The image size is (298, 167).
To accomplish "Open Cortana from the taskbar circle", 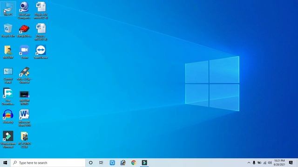I will (91, 163).
